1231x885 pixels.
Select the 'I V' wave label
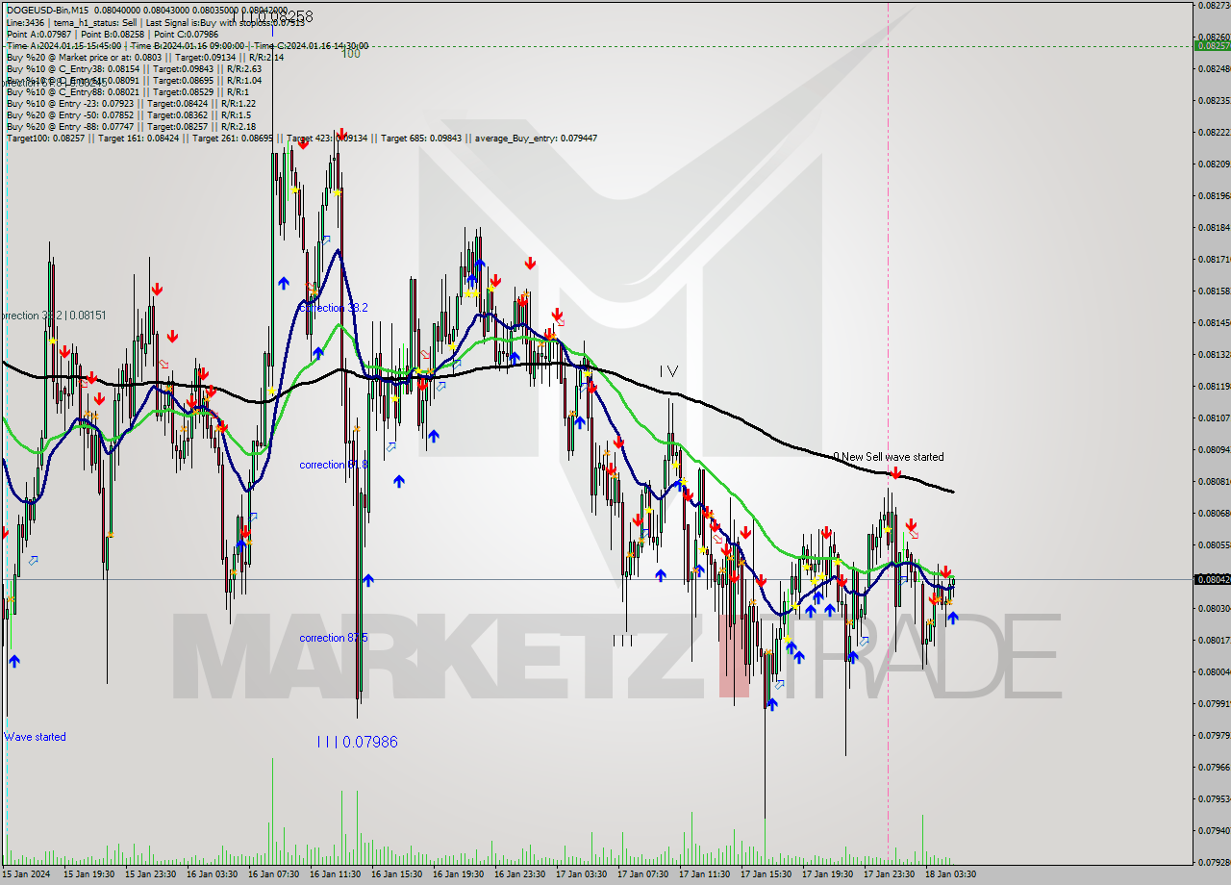668,370
